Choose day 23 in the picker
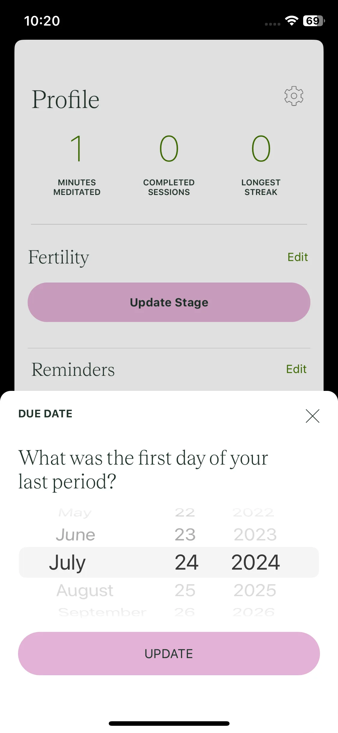The height and width of the screenshot is (733, 338). pos(185,535)
